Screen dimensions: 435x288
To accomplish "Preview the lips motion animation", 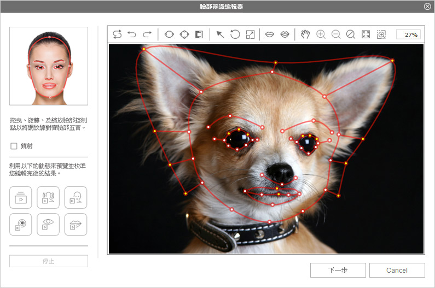I will coord(76,225).
